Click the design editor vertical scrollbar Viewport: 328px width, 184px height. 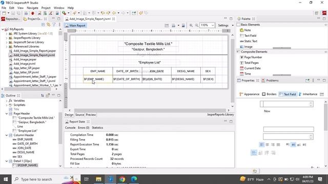(232, 71)
